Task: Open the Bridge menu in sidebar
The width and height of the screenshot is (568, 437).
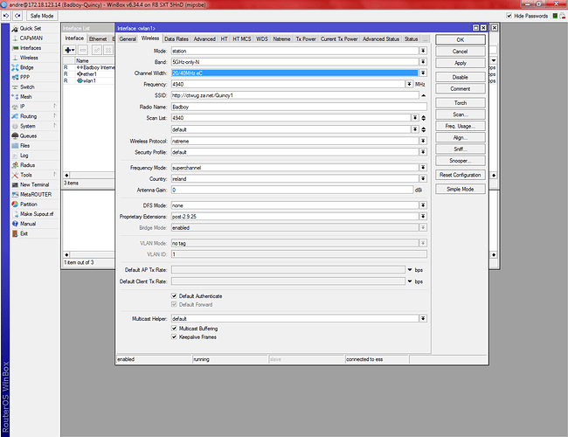Action: click(x=27, y=67)
